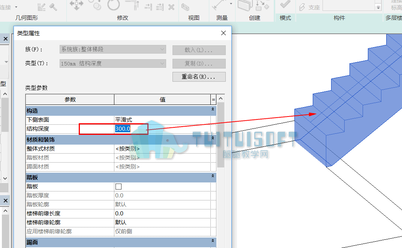Expand the component gallery dropdown arrow
The image size is (402, 248).
pos(378,7)
